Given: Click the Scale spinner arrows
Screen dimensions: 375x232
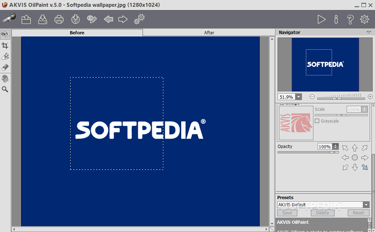Looking at the screenshot, I should coord(365,109).
